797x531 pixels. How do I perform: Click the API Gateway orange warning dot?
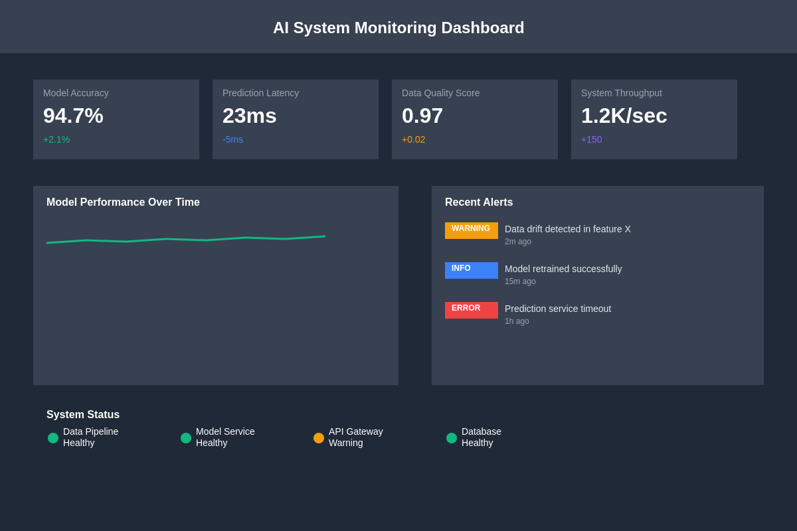point(319,438)
